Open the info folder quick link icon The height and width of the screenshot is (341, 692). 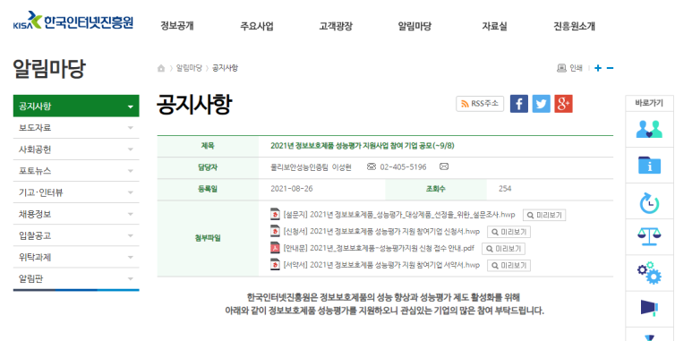coord(650,166)
